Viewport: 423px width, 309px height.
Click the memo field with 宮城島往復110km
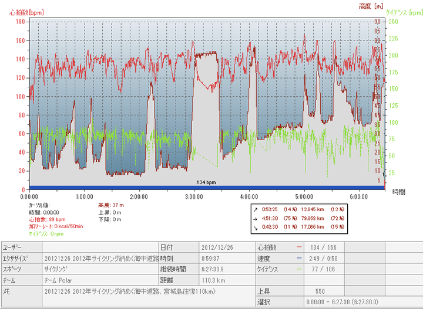click(x=149, y=296)
